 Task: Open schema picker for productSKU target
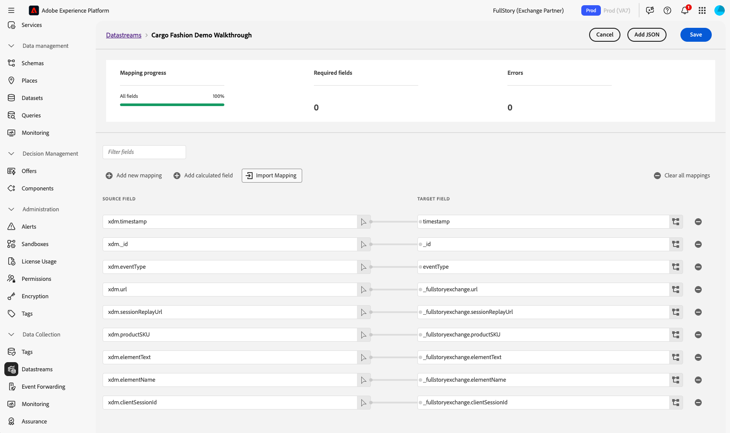676,335
